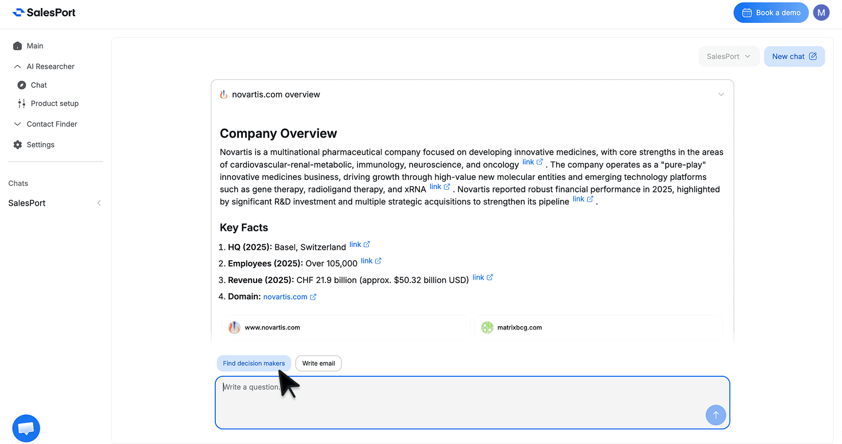Click Book a demo button
842x444 pixels.
click(x=771, y=13)
